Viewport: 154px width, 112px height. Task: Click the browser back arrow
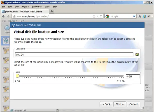(x=3, y=16)
